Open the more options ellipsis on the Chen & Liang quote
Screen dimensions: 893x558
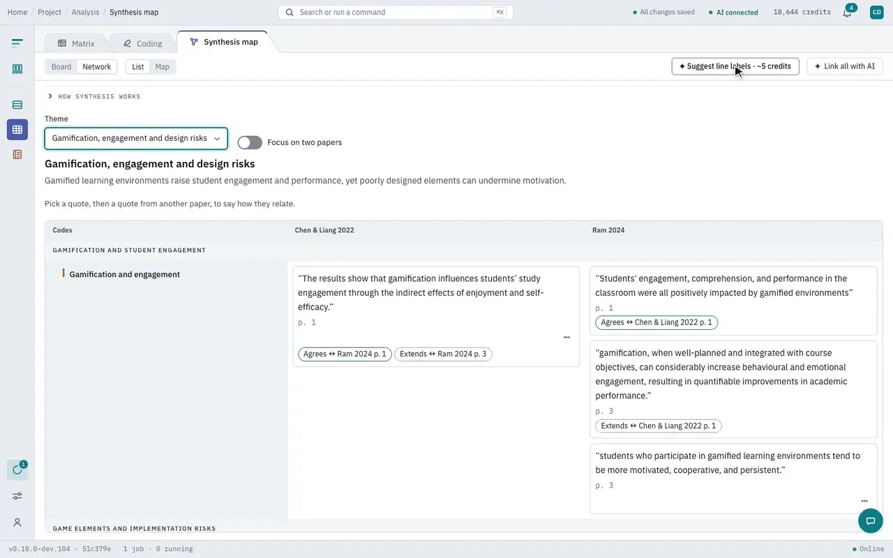tap(566, 338)
